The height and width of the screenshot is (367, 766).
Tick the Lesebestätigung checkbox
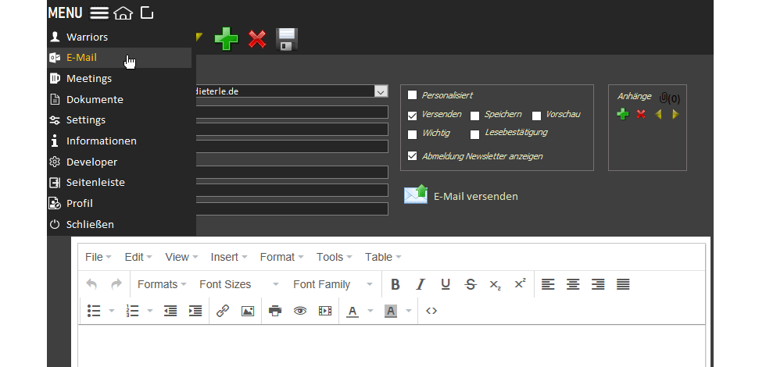point(474,134)
